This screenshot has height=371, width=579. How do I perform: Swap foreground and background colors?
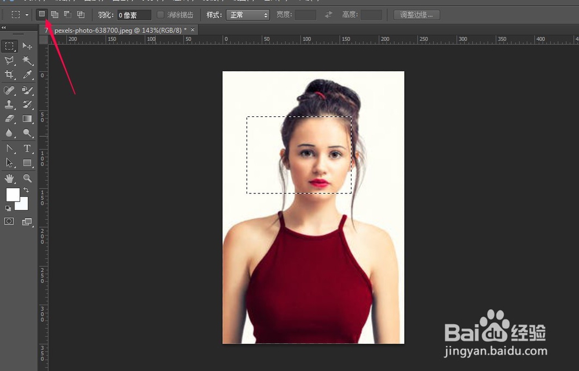pyautogui.click(x=26, y=190)
